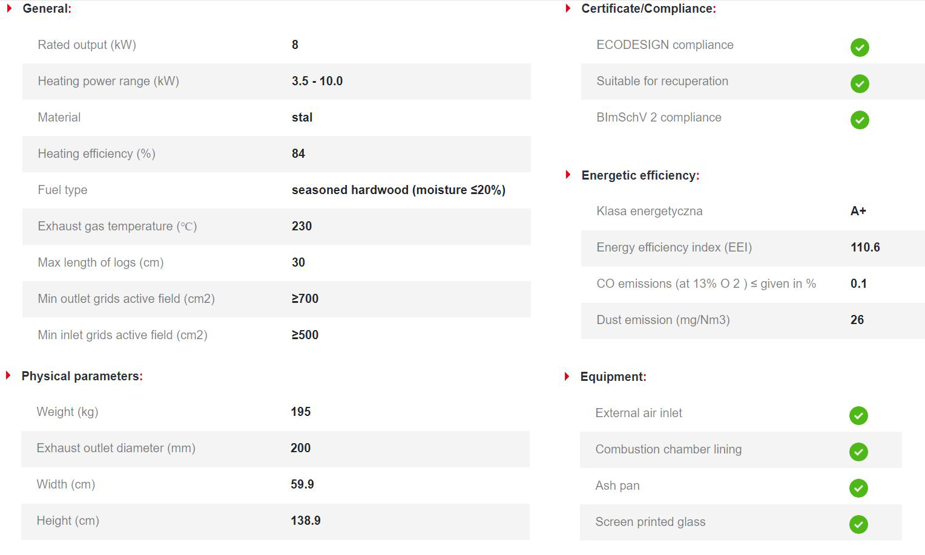925x555 pixels.
Task: Click the External air inlet checkmark icon
Action: click(x=858, y=415)
